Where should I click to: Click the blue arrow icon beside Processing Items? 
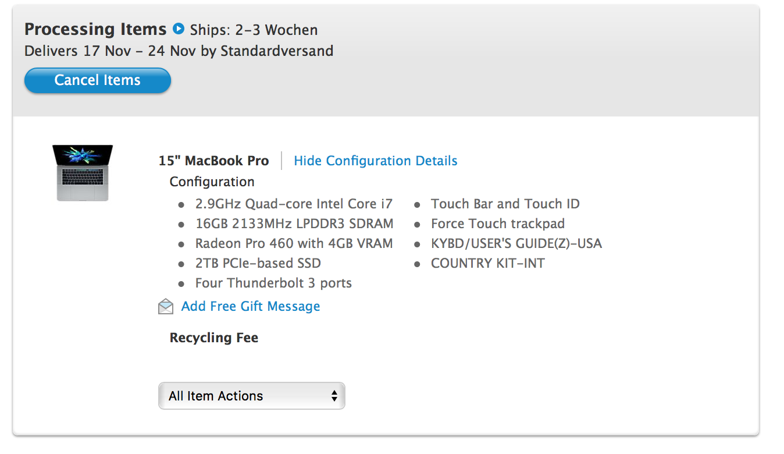click(179, 29)
